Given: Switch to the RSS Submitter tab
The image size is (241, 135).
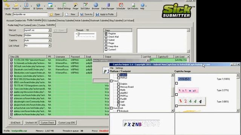Looking at the screenshot, I should click(49, 20).
